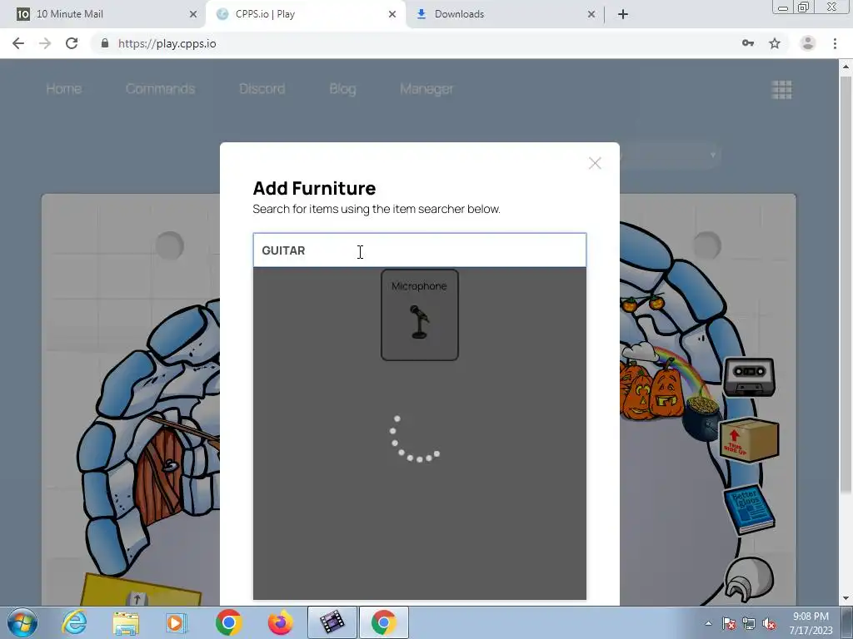This screenshot has width=853, height=639.
Task: Open muted volume tray icon
Action: pyautogui.click(x=769, y=623)
